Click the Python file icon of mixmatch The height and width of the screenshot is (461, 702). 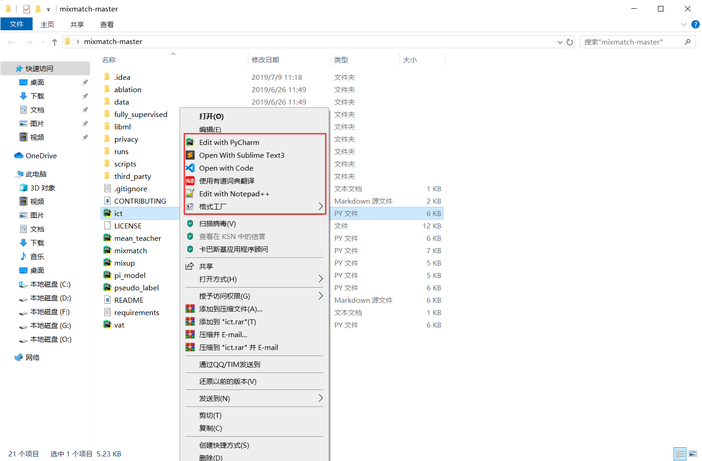107,250
